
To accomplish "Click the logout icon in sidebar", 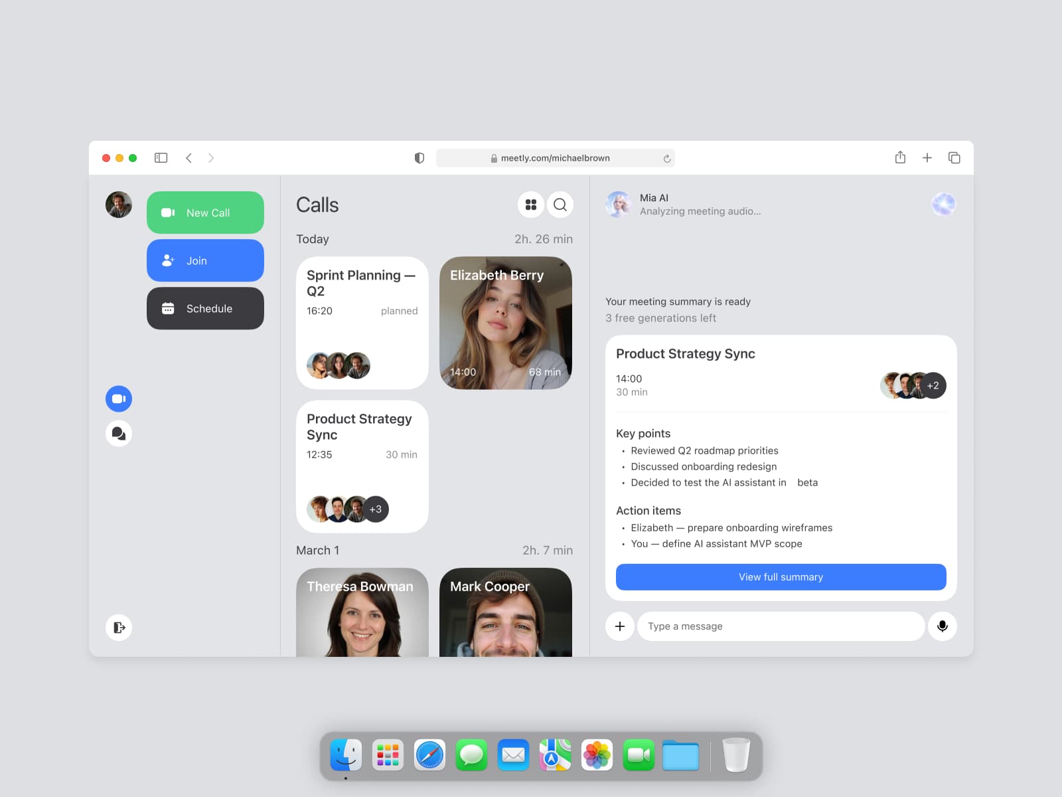I will (119, 628).
